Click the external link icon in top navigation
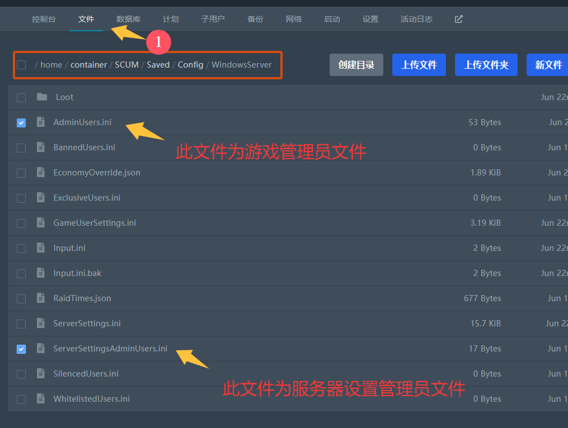The width and height of the screenshot is (568, 428). [x=458, y=19]
